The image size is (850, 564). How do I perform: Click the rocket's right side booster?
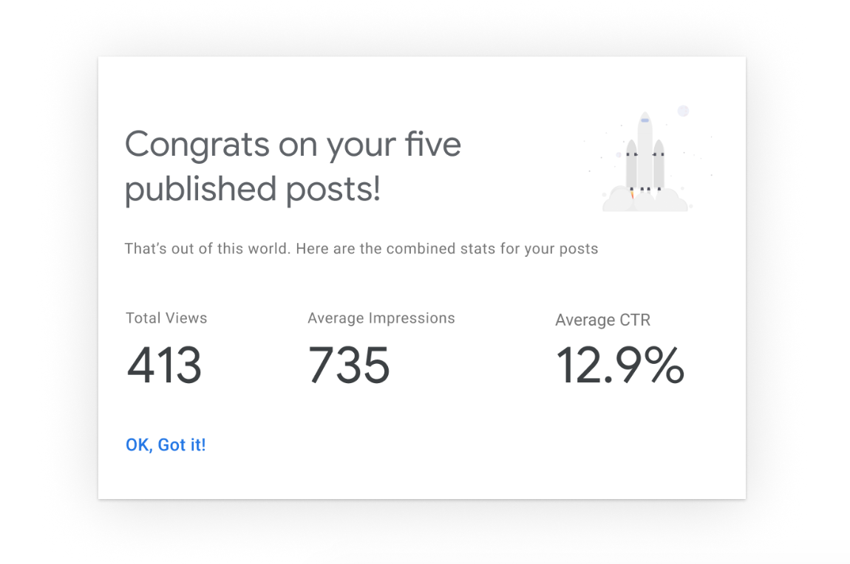[x=659, y=165]
